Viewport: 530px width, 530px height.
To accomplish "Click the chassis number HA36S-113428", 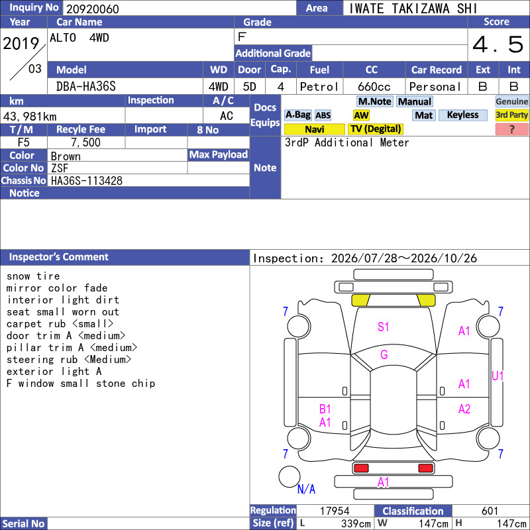I will (87, 181).
